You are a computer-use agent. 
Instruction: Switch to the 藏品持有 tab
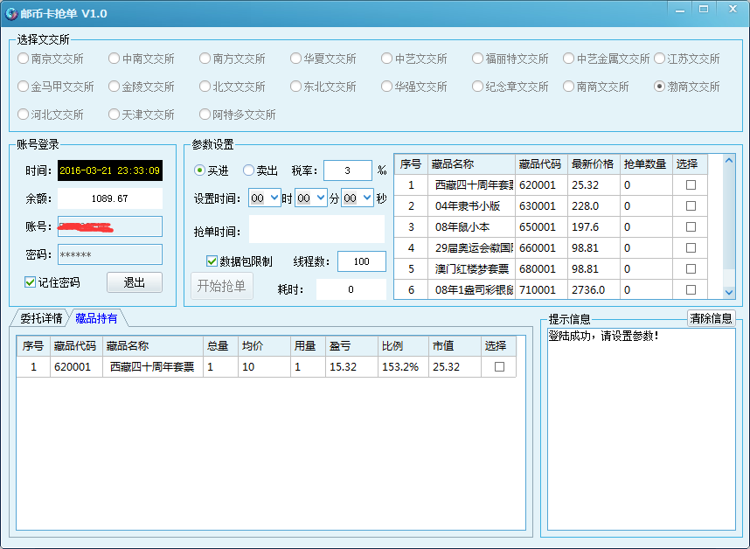tap(96, 318)
